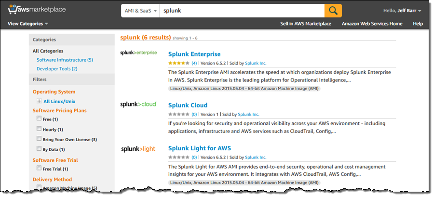Open Sell in AWS Marketplace menu item
This screenshot has height=197, width=434.
(306, 24)
